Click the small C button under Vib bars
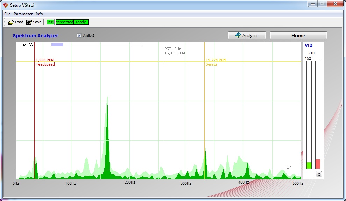The image size is (346, 201). click(318, 174)
